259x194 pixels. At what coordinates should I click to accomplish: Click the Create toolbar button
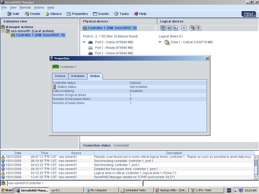[x=32, y=14]
